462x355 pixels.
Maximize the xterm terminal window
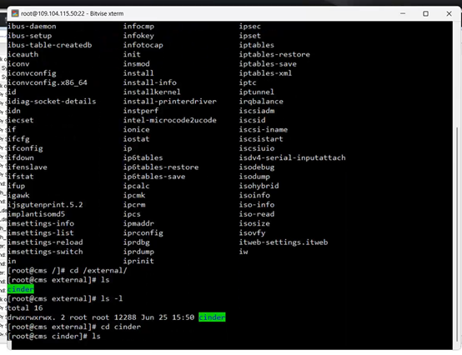426,13
